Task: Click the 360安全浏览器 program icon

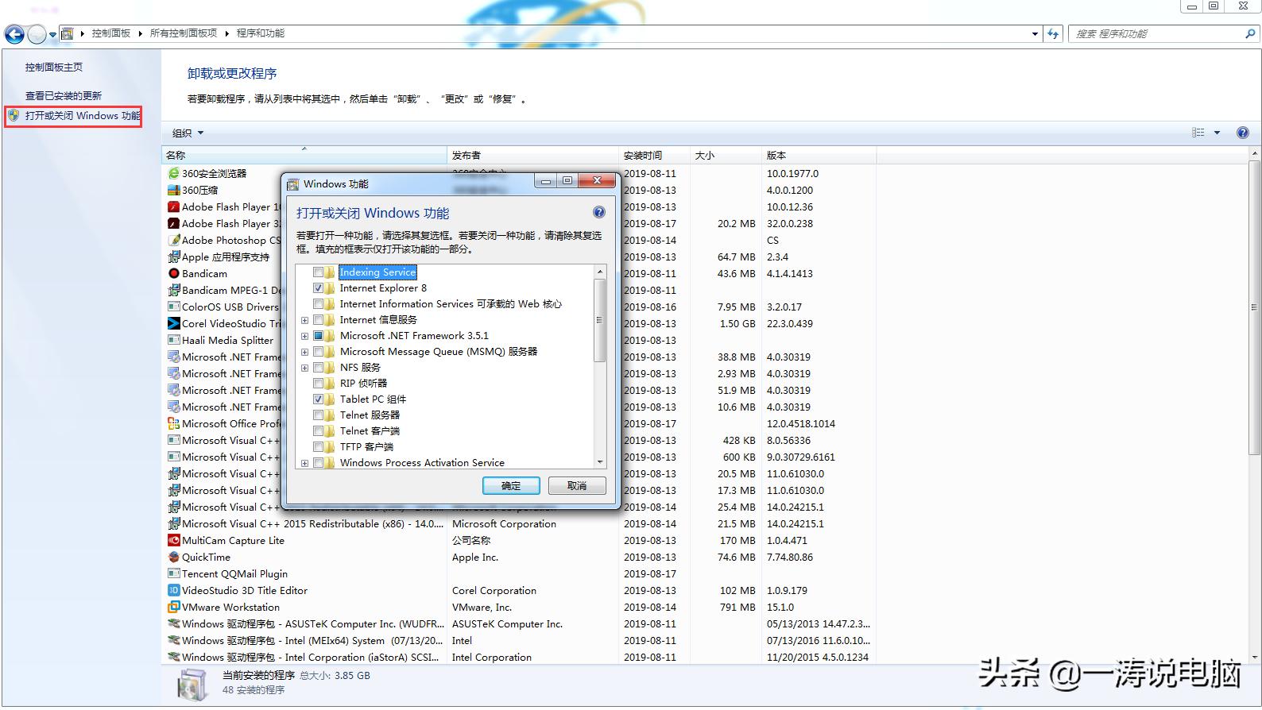Action: pos(173,173)
